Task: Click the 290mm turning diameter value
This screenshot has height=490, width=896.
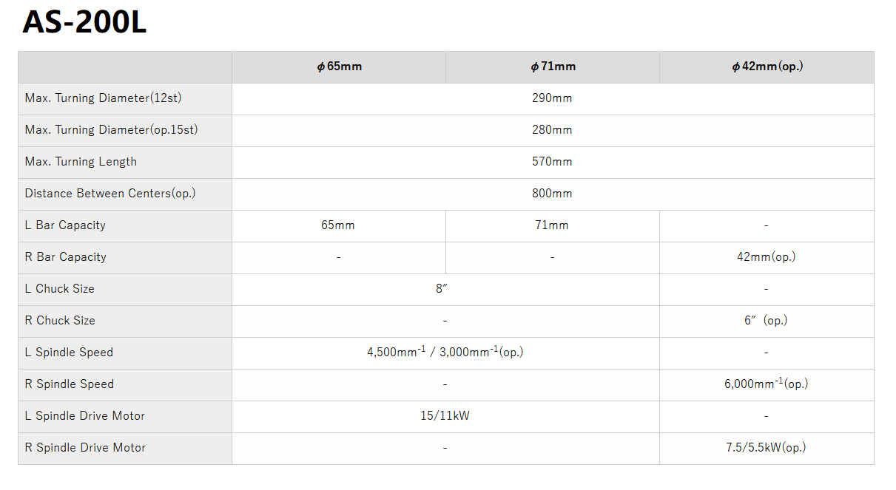Action: pos(552,98)
